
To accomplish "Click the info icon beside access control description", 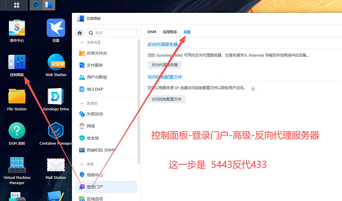I will point(253,89).
